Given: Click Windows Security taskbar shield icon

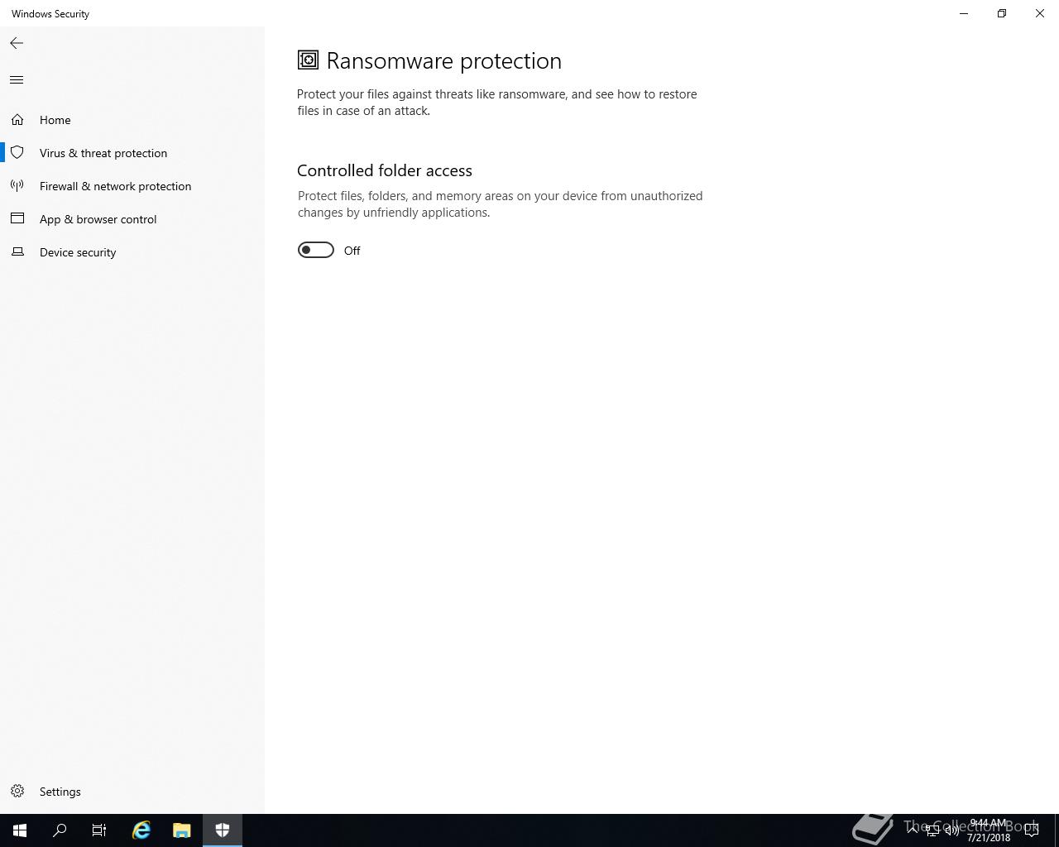Looking at the screenshot, I should [223, 830].
